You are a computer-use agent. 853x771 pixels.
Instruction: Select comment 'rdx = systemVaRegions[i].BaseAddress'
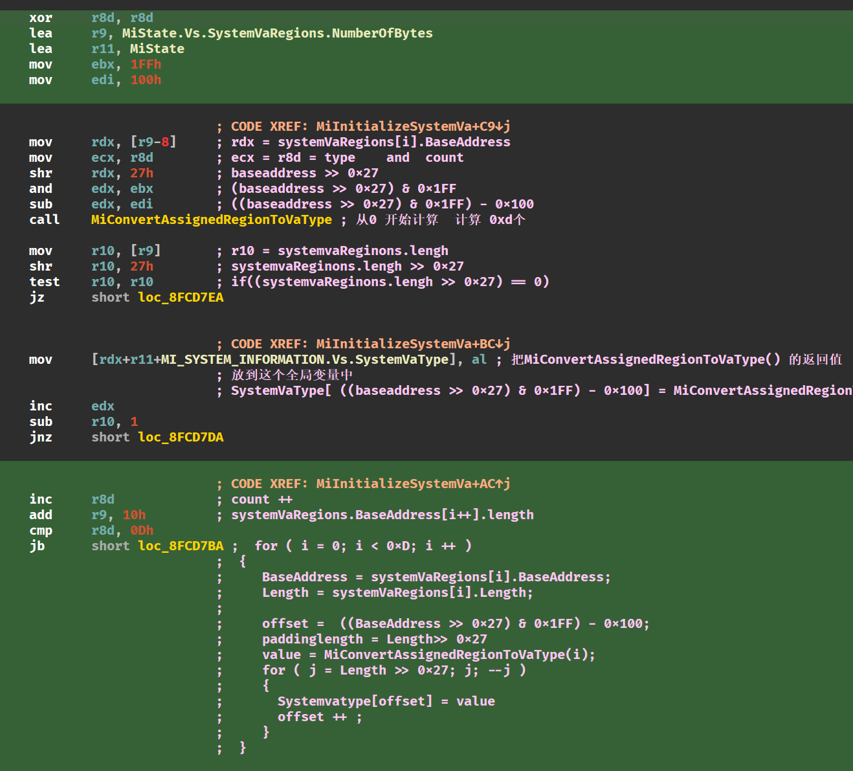coord(371,142)
